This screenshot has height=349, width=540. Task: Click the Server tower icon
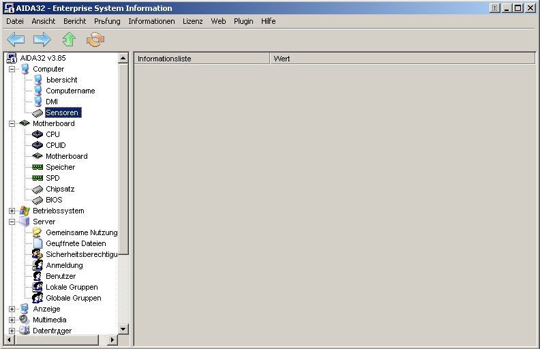25,222
